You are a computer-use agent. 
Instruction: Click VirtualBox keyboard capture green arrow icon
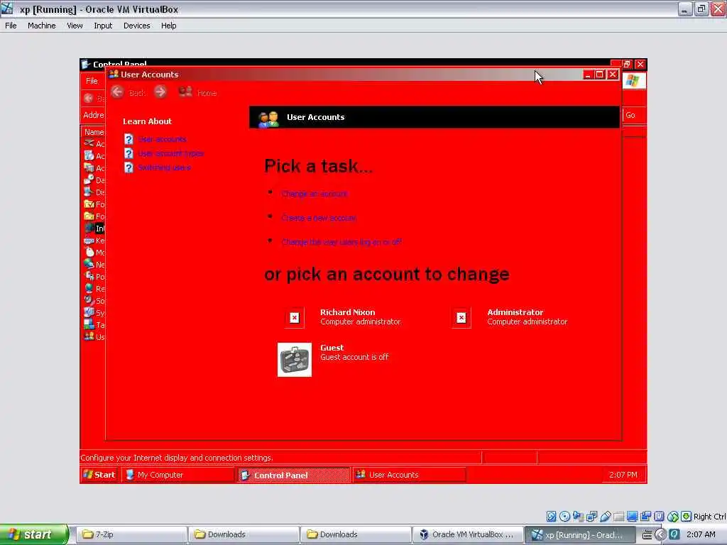pos(687,517)
